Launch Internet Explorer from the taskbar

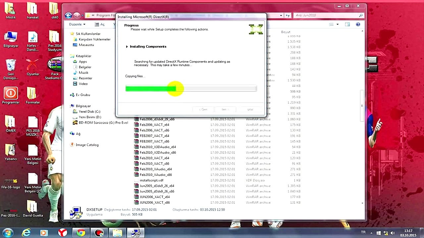[x=26, y=233]
